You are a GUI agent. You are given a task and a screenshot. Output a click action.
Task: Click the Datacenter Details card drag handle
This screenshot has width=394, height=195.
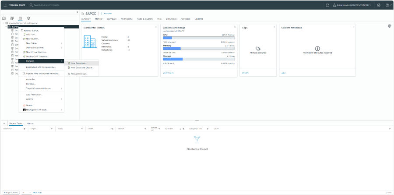(155, 27)
